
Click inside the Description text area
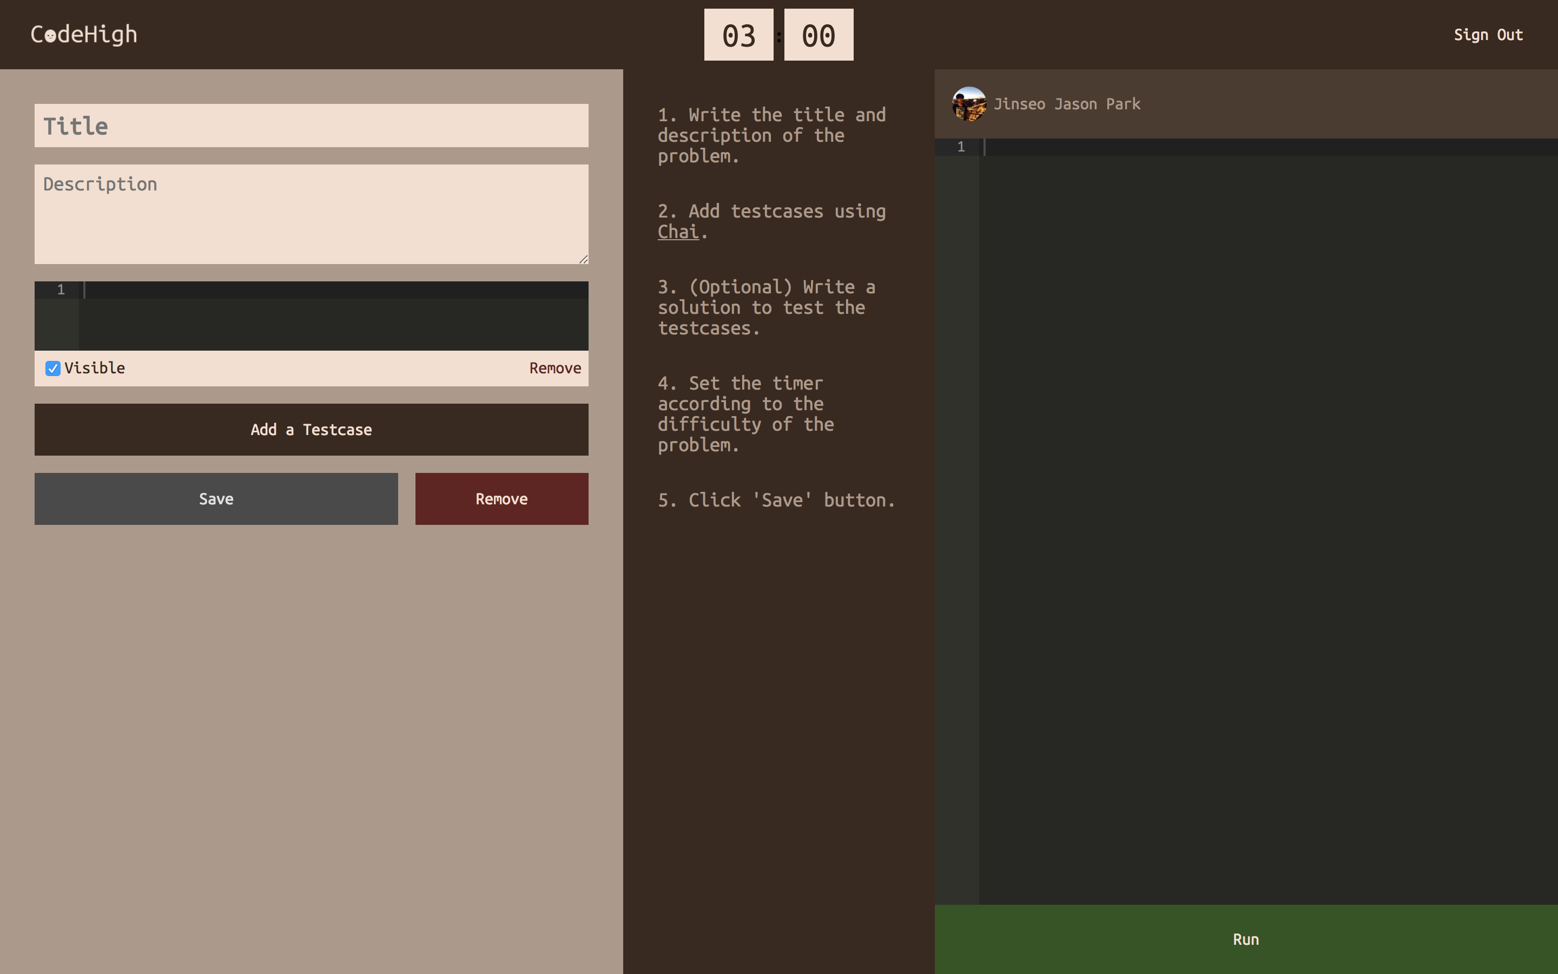pyautogui.click(x=311, y=214)
